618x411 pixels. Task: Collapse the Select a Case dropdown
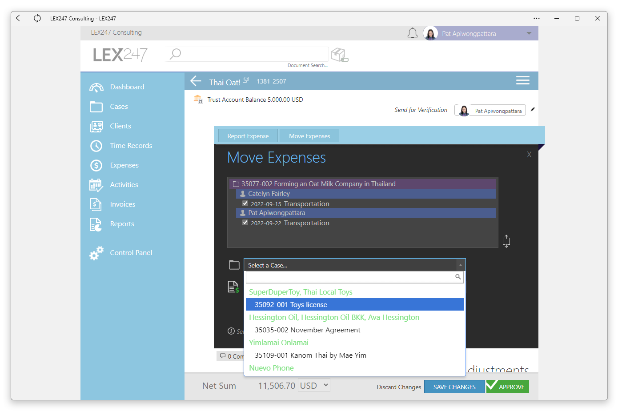461,265
